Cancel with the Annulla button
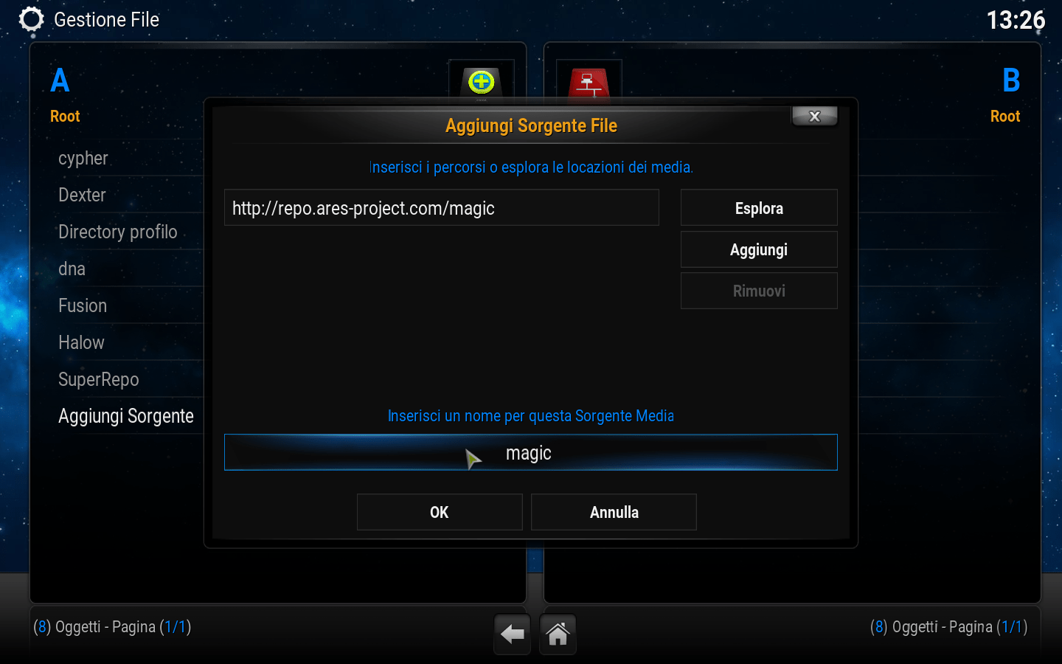The image size is (1062, 664). [x=614, y=512]
